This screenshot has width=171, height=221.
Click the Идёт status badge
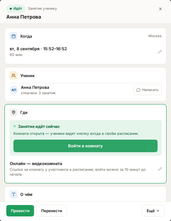16,9
